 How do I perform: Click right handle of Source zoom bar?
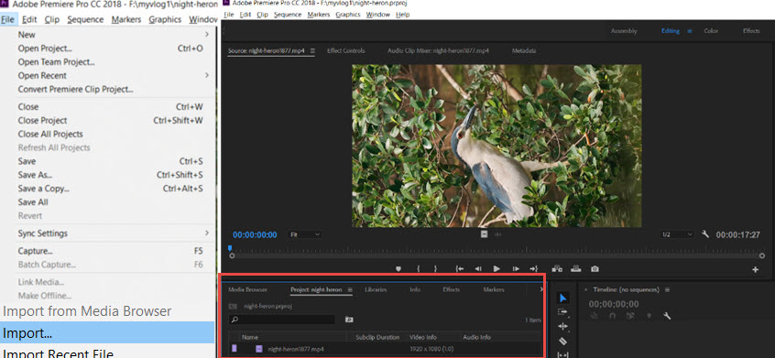[x=762, y=255]
